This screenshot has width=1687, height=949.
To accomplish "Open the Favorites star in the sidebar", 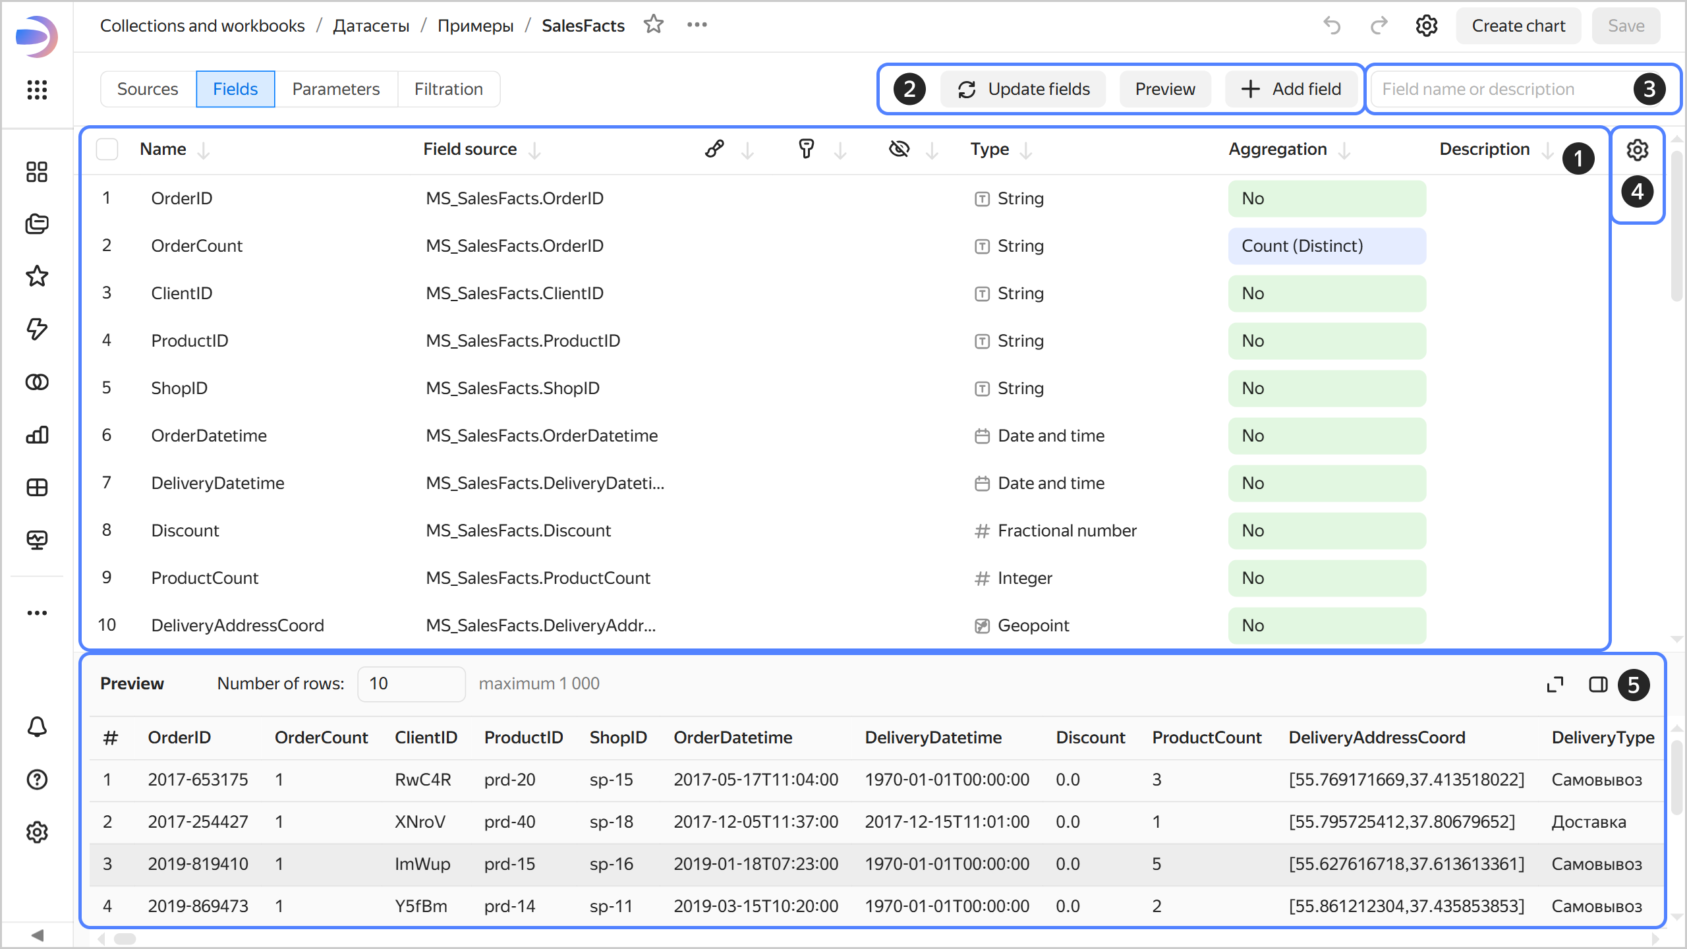I will tap(37, 276).
